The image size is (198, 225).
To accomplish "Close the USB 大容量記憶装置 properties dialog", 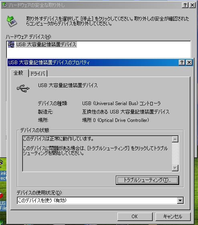I will pos(189,63).
